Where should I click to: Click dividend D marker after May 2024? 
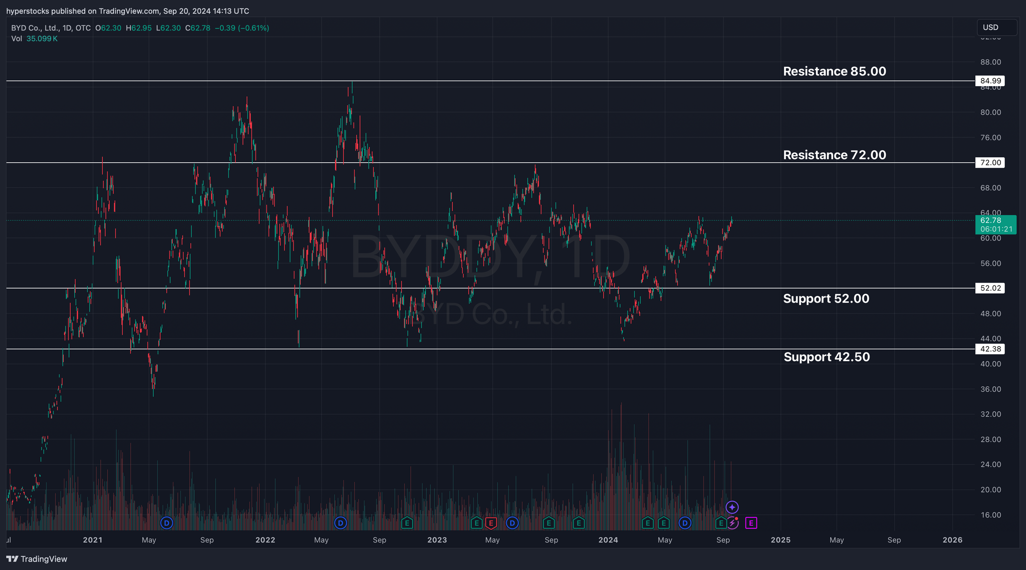point(685,523)
